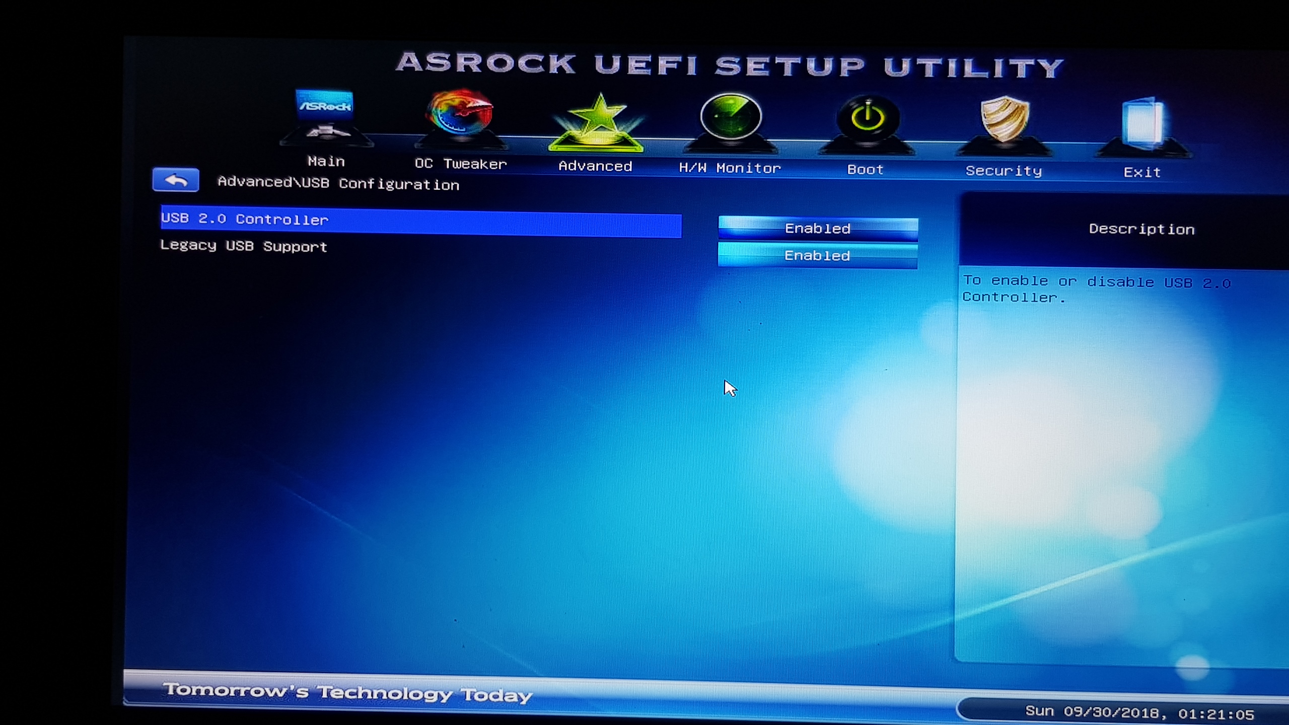Go back using the blue arrow button
The height and width of the screenshot is (725, 1289).
point(176,180)
